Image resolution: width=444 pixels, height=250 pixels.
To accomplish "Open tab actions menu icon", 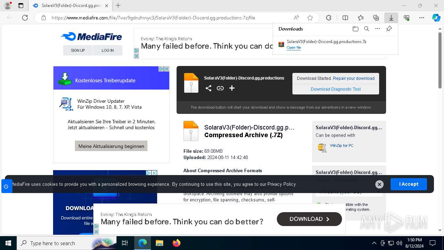I will tap(21, 6).
